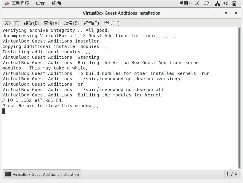The image size is (243, 183).
Task: Maximize the Guest Additions installation window
Action: coord(226,13)
